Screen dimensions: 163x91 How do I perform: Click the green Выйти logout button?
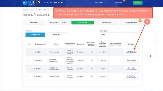[138, 3]
